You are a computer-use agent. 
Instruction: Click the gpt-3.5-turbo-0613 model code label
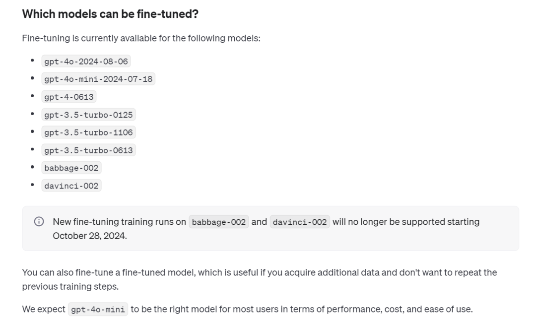click(x=88, y=150)
